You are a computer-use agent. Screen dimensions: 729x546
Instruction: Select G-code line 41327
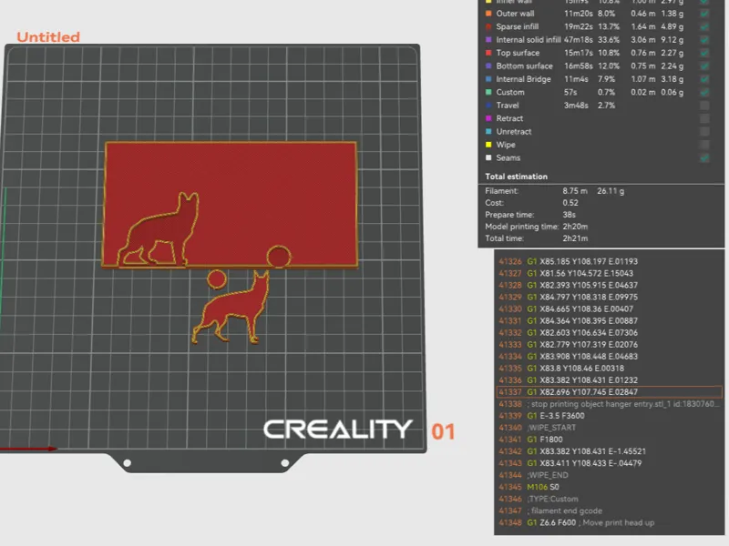pos(609,274)
